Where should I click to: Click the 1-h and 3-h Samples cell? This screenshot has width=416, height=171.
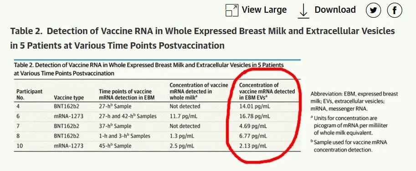[x=124, y=136]
